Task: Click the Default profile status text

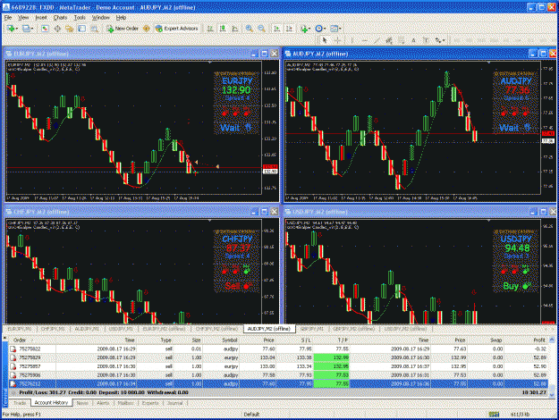Action: [251, 415]
